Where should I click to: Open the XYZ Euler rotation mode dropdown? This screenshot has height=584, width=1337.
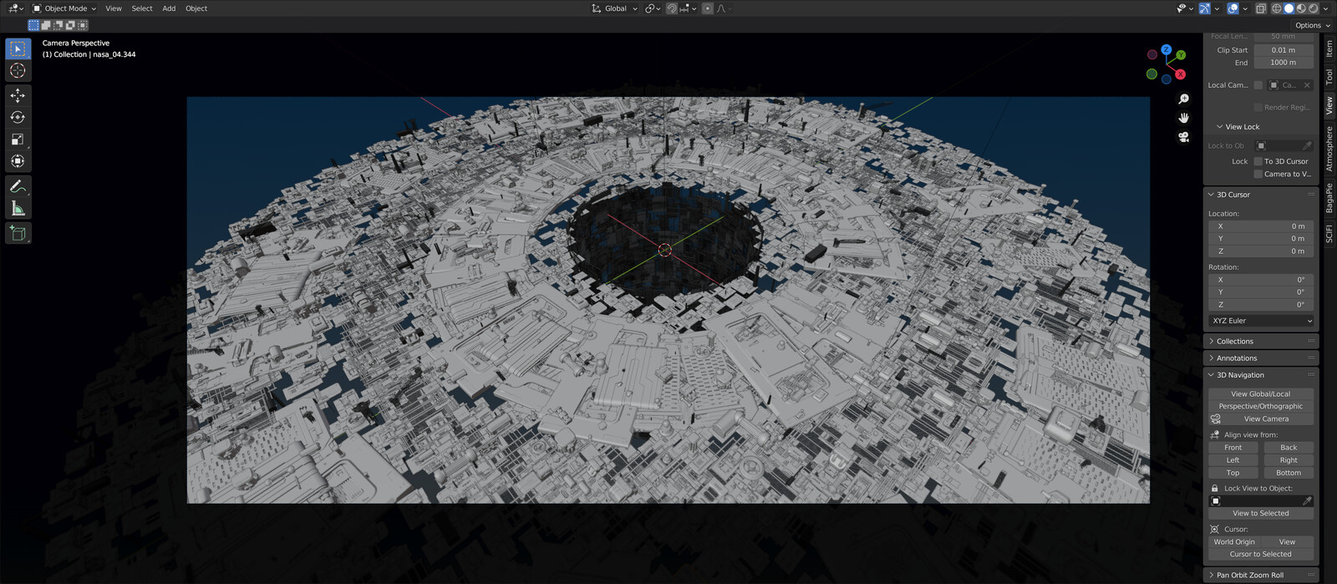click(1261, 321)
